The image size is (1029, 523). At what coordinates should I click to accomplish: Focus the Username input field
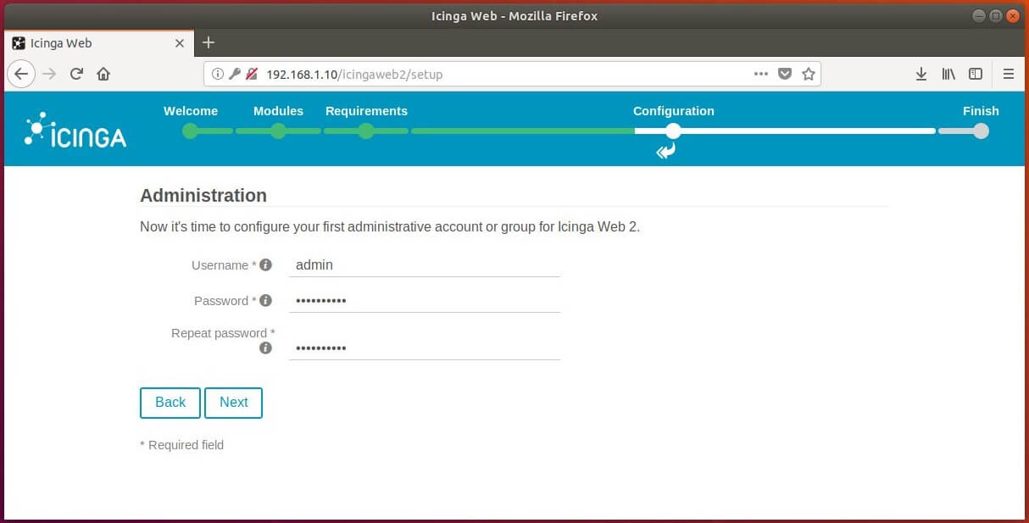click(x=424, y=265)
